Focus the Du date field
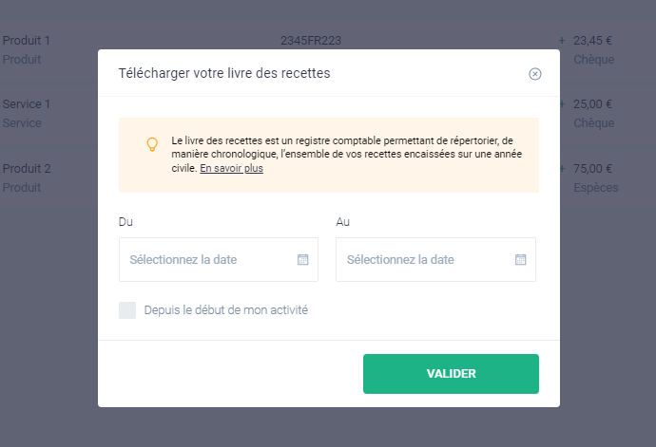The image size is (656, 447). [219, 259]
